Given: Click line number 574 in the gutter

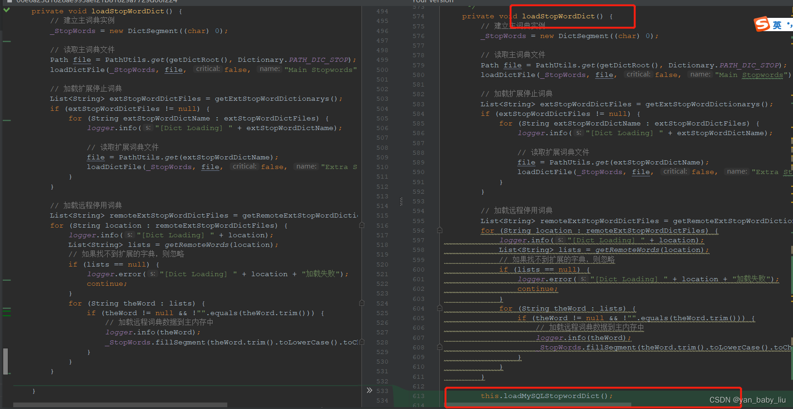Looking at the screenshot, I should 418,16.
